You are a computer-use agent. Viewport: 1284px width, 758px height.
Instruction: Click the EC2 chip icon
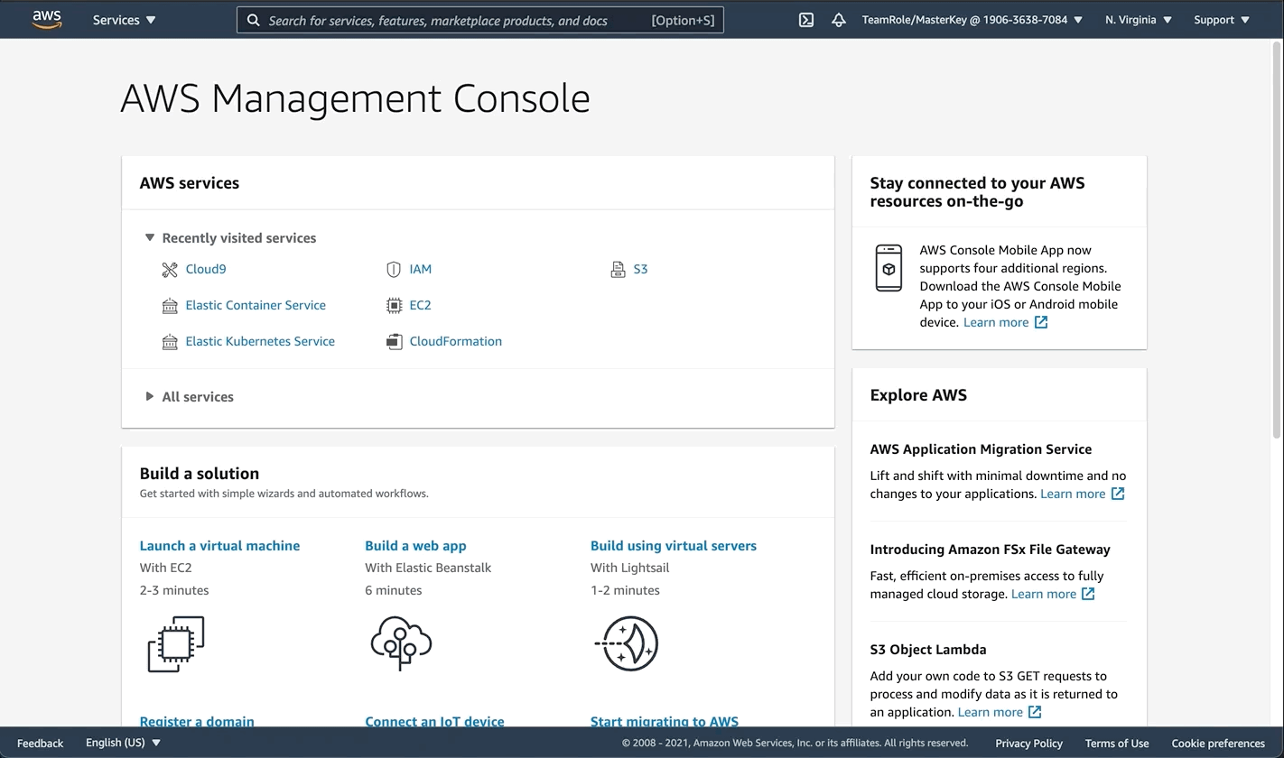pos(394,305)
